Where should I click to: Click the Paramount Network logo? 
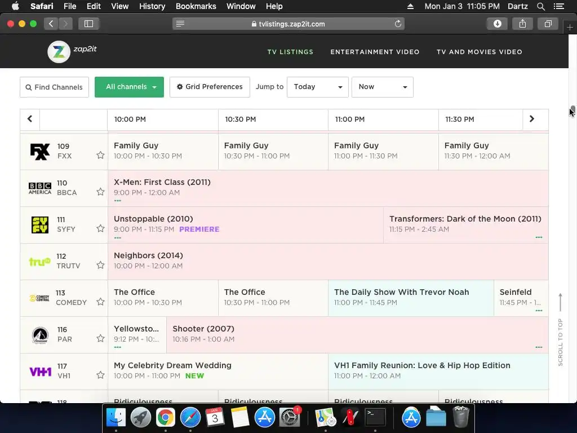coord(40,335)
